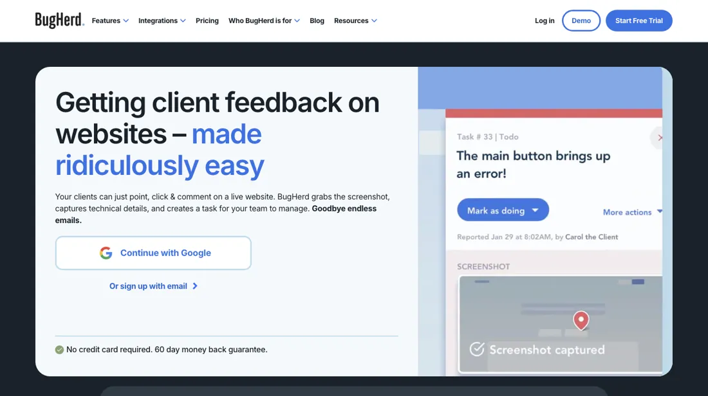The width and height of the screenshot is (708, 396).
Task: Click the 'Goodbye endless emails.' text
Action: (216, 214)
